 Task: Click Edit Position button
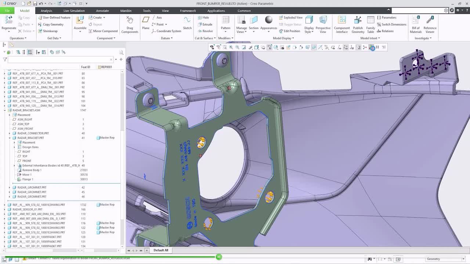pyautogui.click(x=289, y=31)
